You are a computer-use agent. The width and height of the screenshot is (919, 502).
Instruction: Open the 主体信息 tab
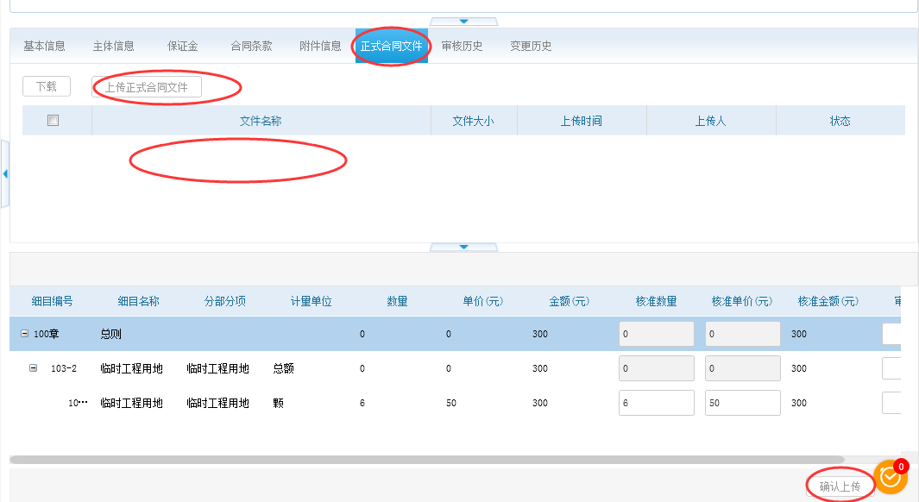pyautogui.click(x=113, y=47)
